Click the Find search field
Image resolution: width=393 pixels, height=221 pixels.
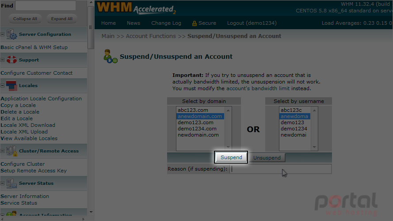pos(46,5)
